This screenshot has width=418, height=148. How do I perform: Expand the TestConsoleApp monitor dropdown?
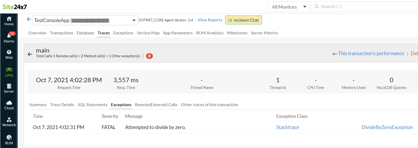134,20
